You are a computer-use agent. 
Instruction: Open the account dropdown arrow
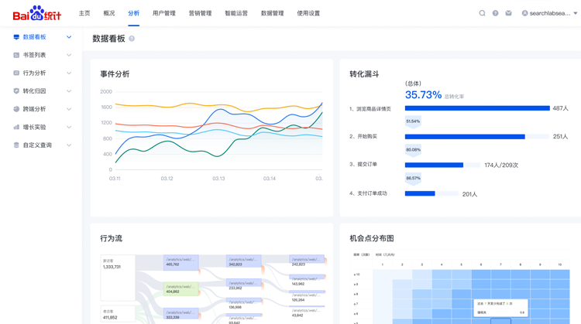(576, 13)
